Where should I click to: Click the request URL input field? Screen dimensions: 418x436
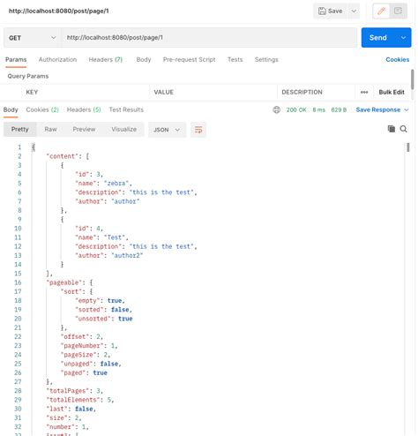coord(209,38)
